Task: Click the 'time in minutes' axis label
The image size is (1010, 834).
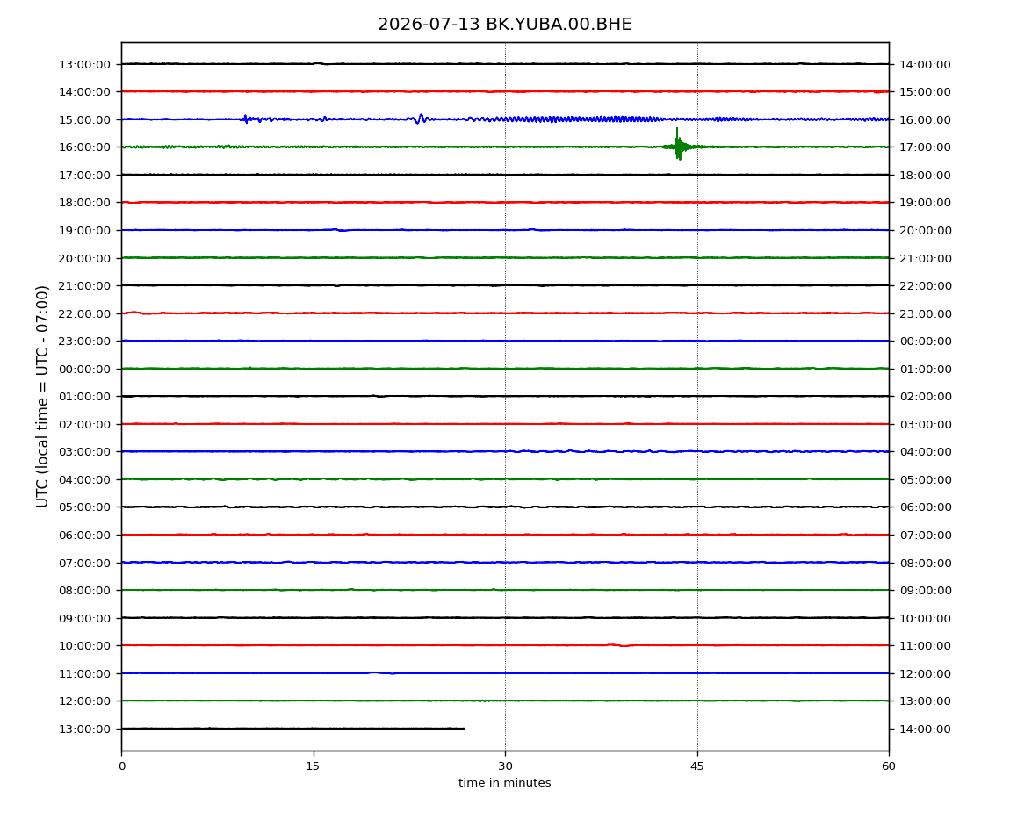Action: point(504,783)
